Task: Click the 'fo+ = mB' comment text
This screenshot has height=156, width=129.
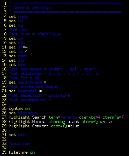Action: [x=30, y=78]
